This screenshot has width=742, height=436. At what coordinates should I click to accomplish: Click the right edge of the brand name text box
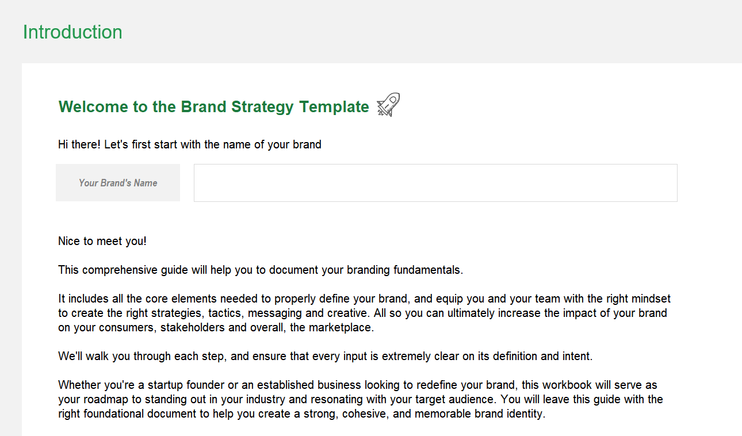tap(676, 182)
